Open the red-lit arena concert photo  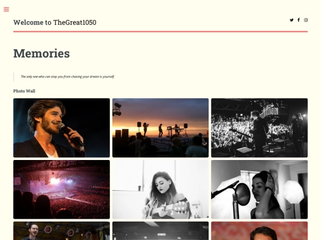pos(62,190)
